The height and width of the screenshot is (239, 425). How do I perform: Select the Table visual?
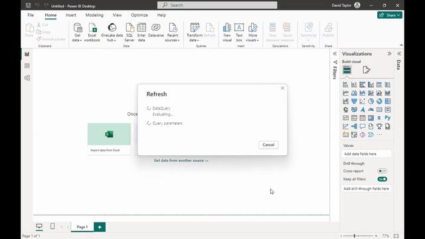point(363,118)
